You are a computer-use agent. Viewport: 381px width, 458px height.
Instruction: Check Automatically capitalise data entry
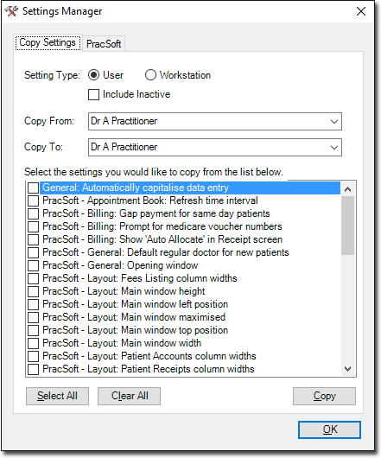33,188
